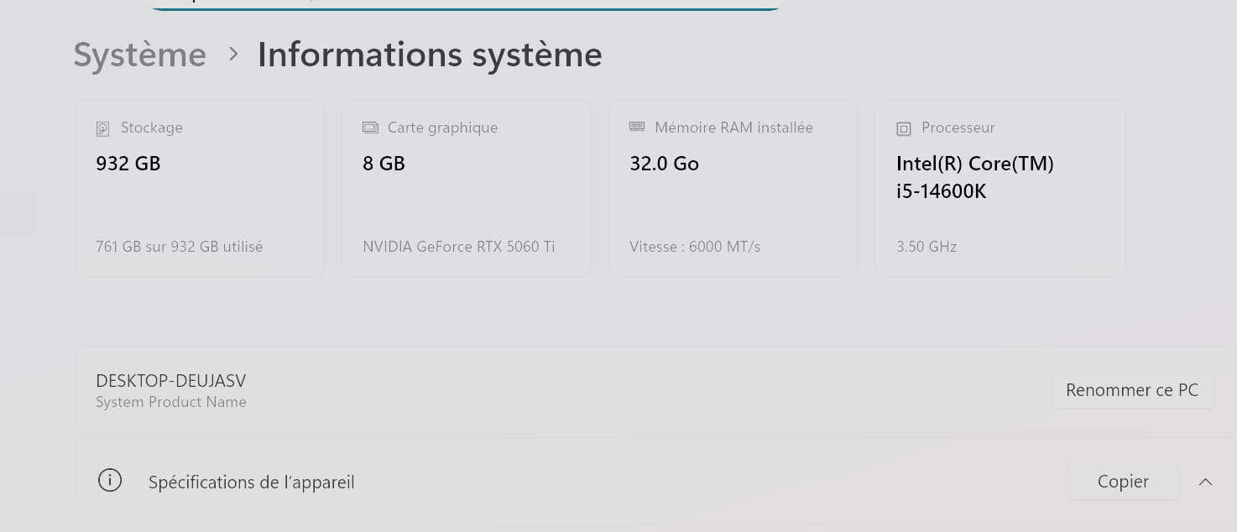Click the breadcrumb arrow after Système

click(233, 55)
